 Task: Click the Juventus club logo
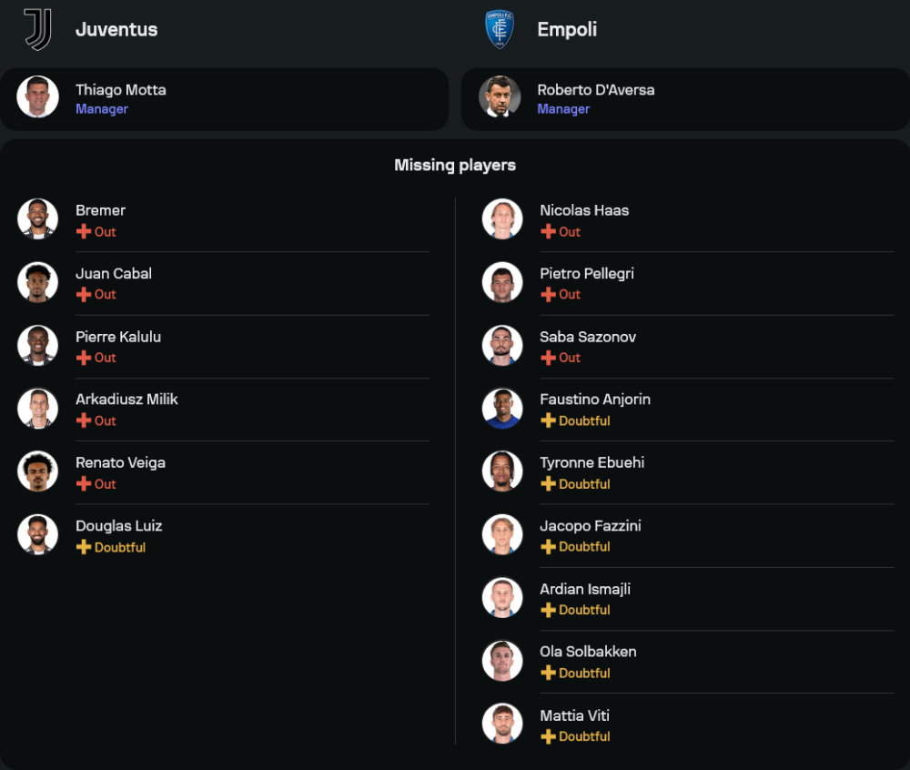click(38, 29)
